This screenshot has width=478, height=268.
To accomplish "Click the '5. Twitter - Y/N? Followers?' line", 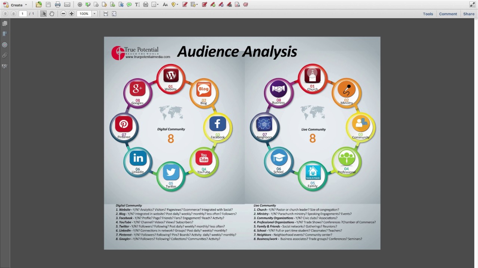I will pyautogui.click(x=170, y=226).
